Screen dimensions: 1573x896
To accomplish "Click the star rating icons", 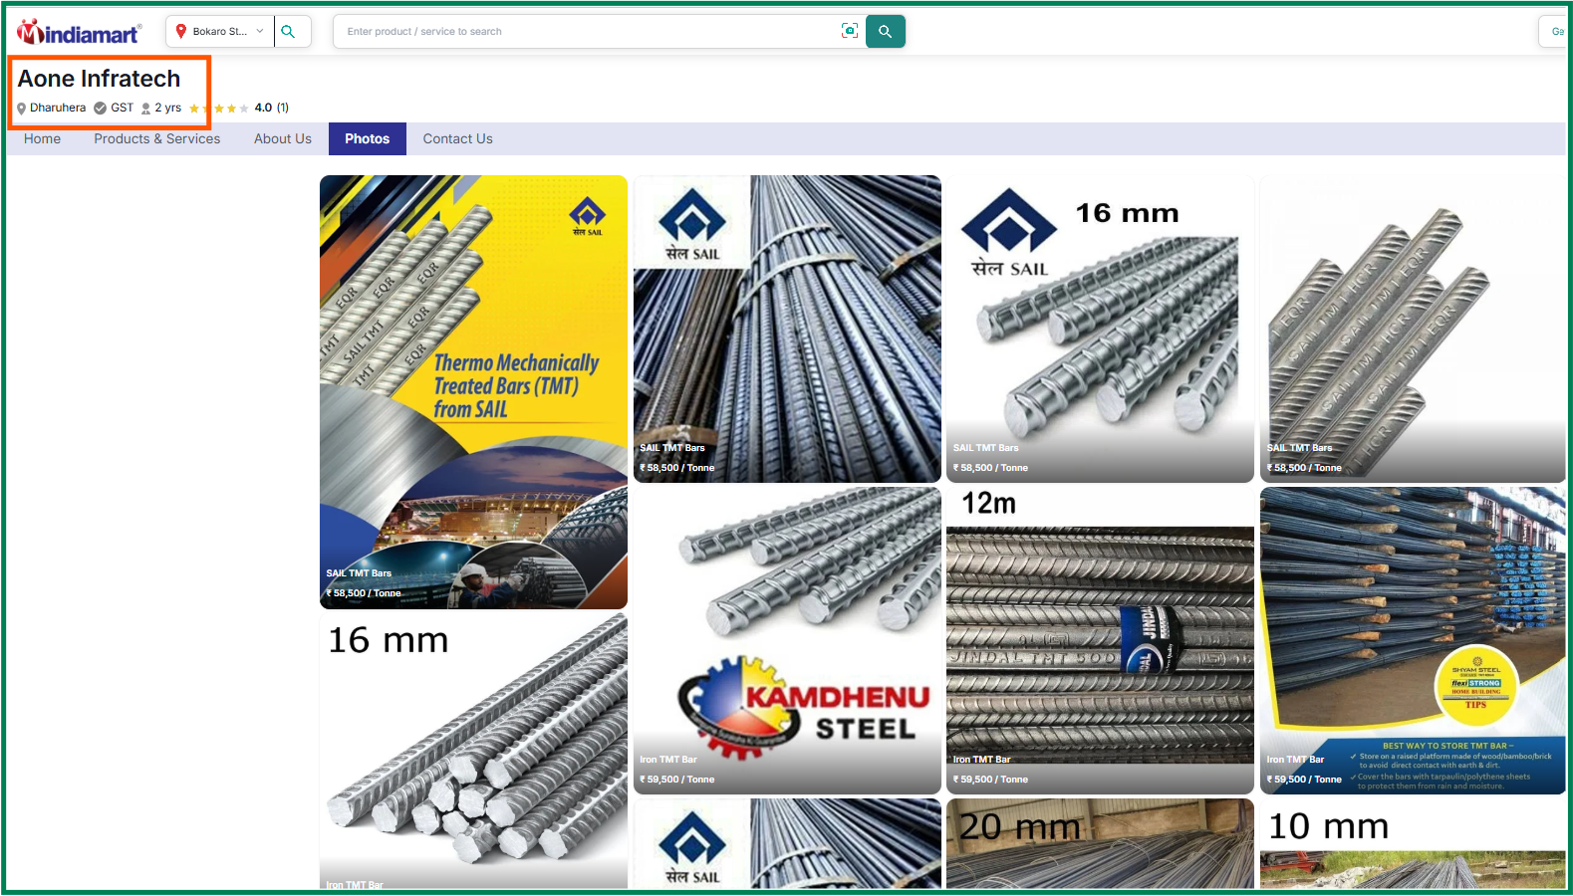I will (x=218, y=108).
